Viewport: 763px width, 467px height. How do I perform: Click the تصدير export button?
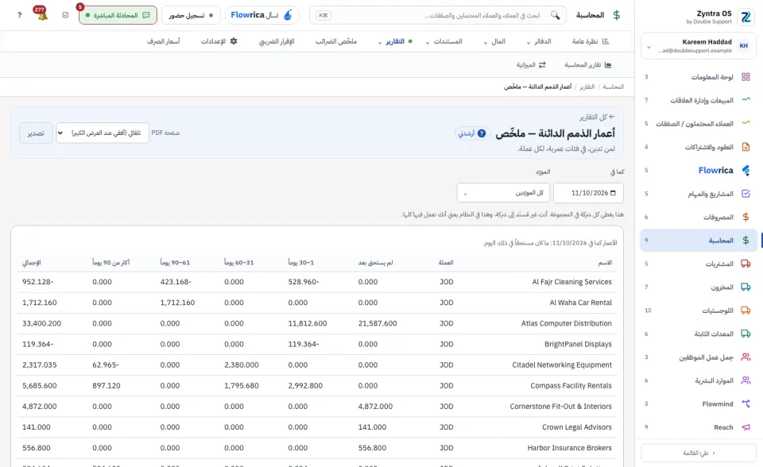[x=36, y=133]
